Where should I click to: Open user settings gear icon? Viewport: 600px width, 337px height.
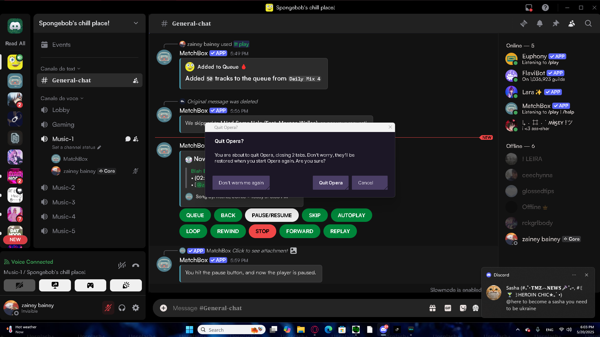(136, 308)
